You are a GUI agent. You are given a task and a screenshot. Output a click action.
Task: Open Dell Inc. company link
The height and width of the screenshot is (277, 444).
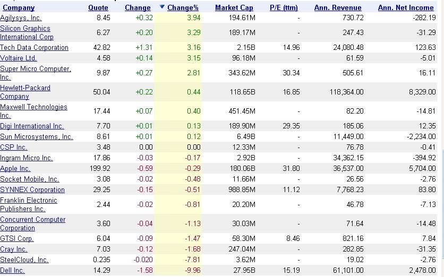[x=12, y=270]
